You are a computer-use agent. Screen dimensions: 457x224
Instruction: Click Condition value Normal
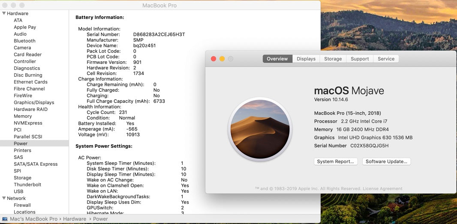tap(127, 118)
